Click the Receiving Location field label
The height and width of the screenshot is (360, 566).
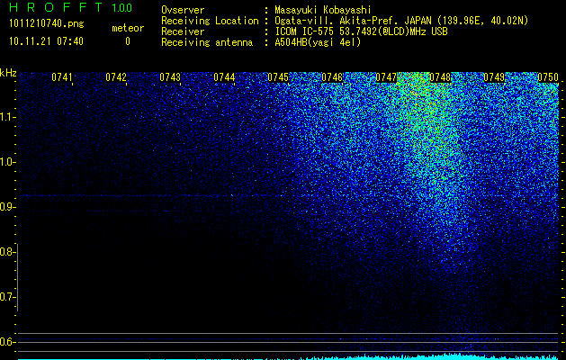(210, 21)
